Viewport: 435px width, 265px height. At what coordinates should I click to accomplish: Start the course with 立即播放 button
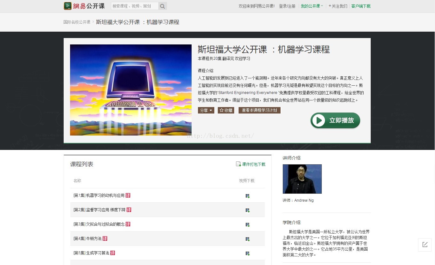(335, 121)
